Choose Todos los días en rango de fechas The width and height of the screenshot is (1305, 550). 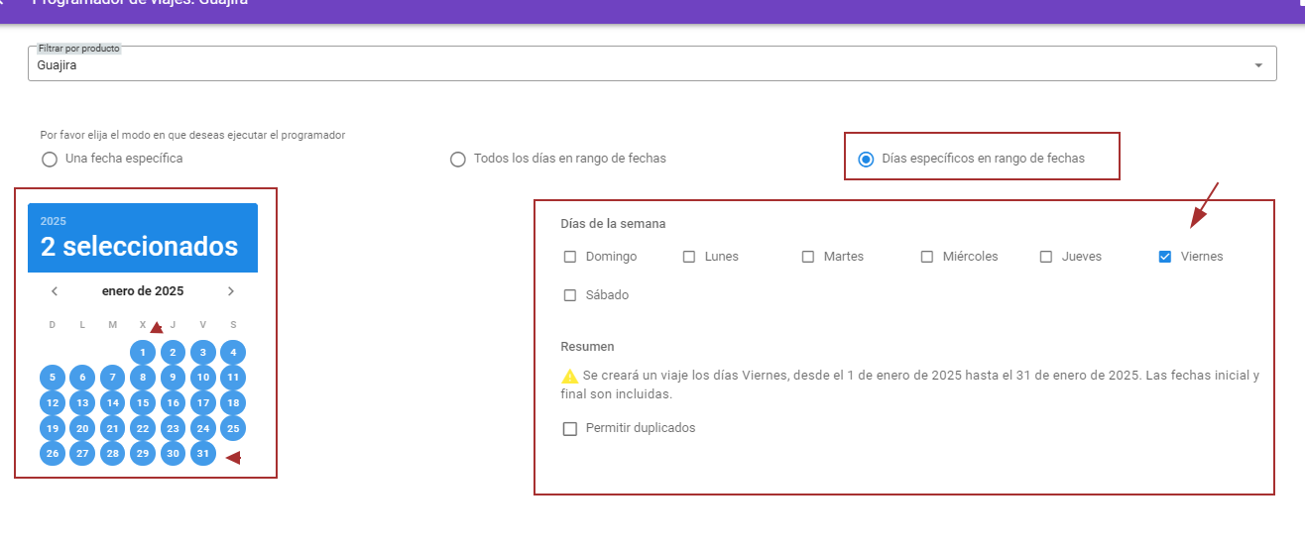click(458, 159)
